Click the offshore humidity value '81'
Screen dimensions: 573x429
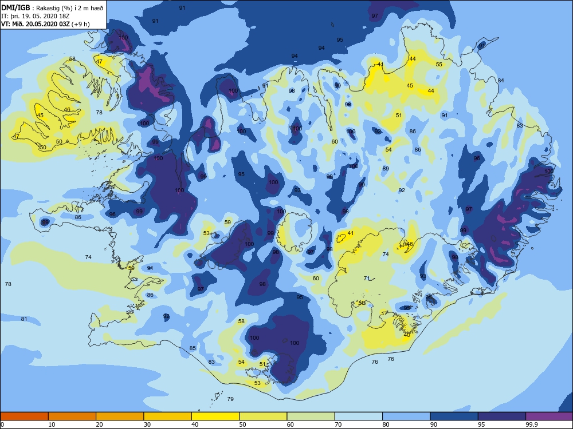23,319
